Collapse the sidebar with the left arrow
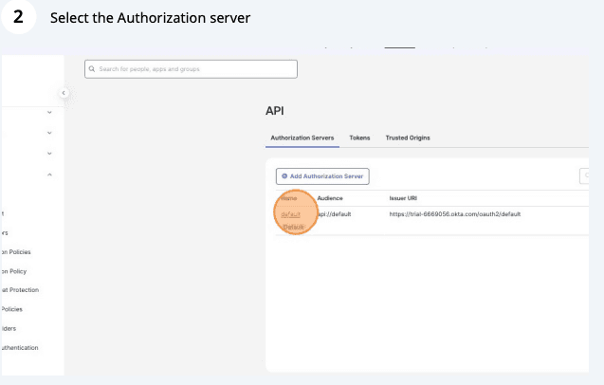604x385 pixels. tap(64, 93)
